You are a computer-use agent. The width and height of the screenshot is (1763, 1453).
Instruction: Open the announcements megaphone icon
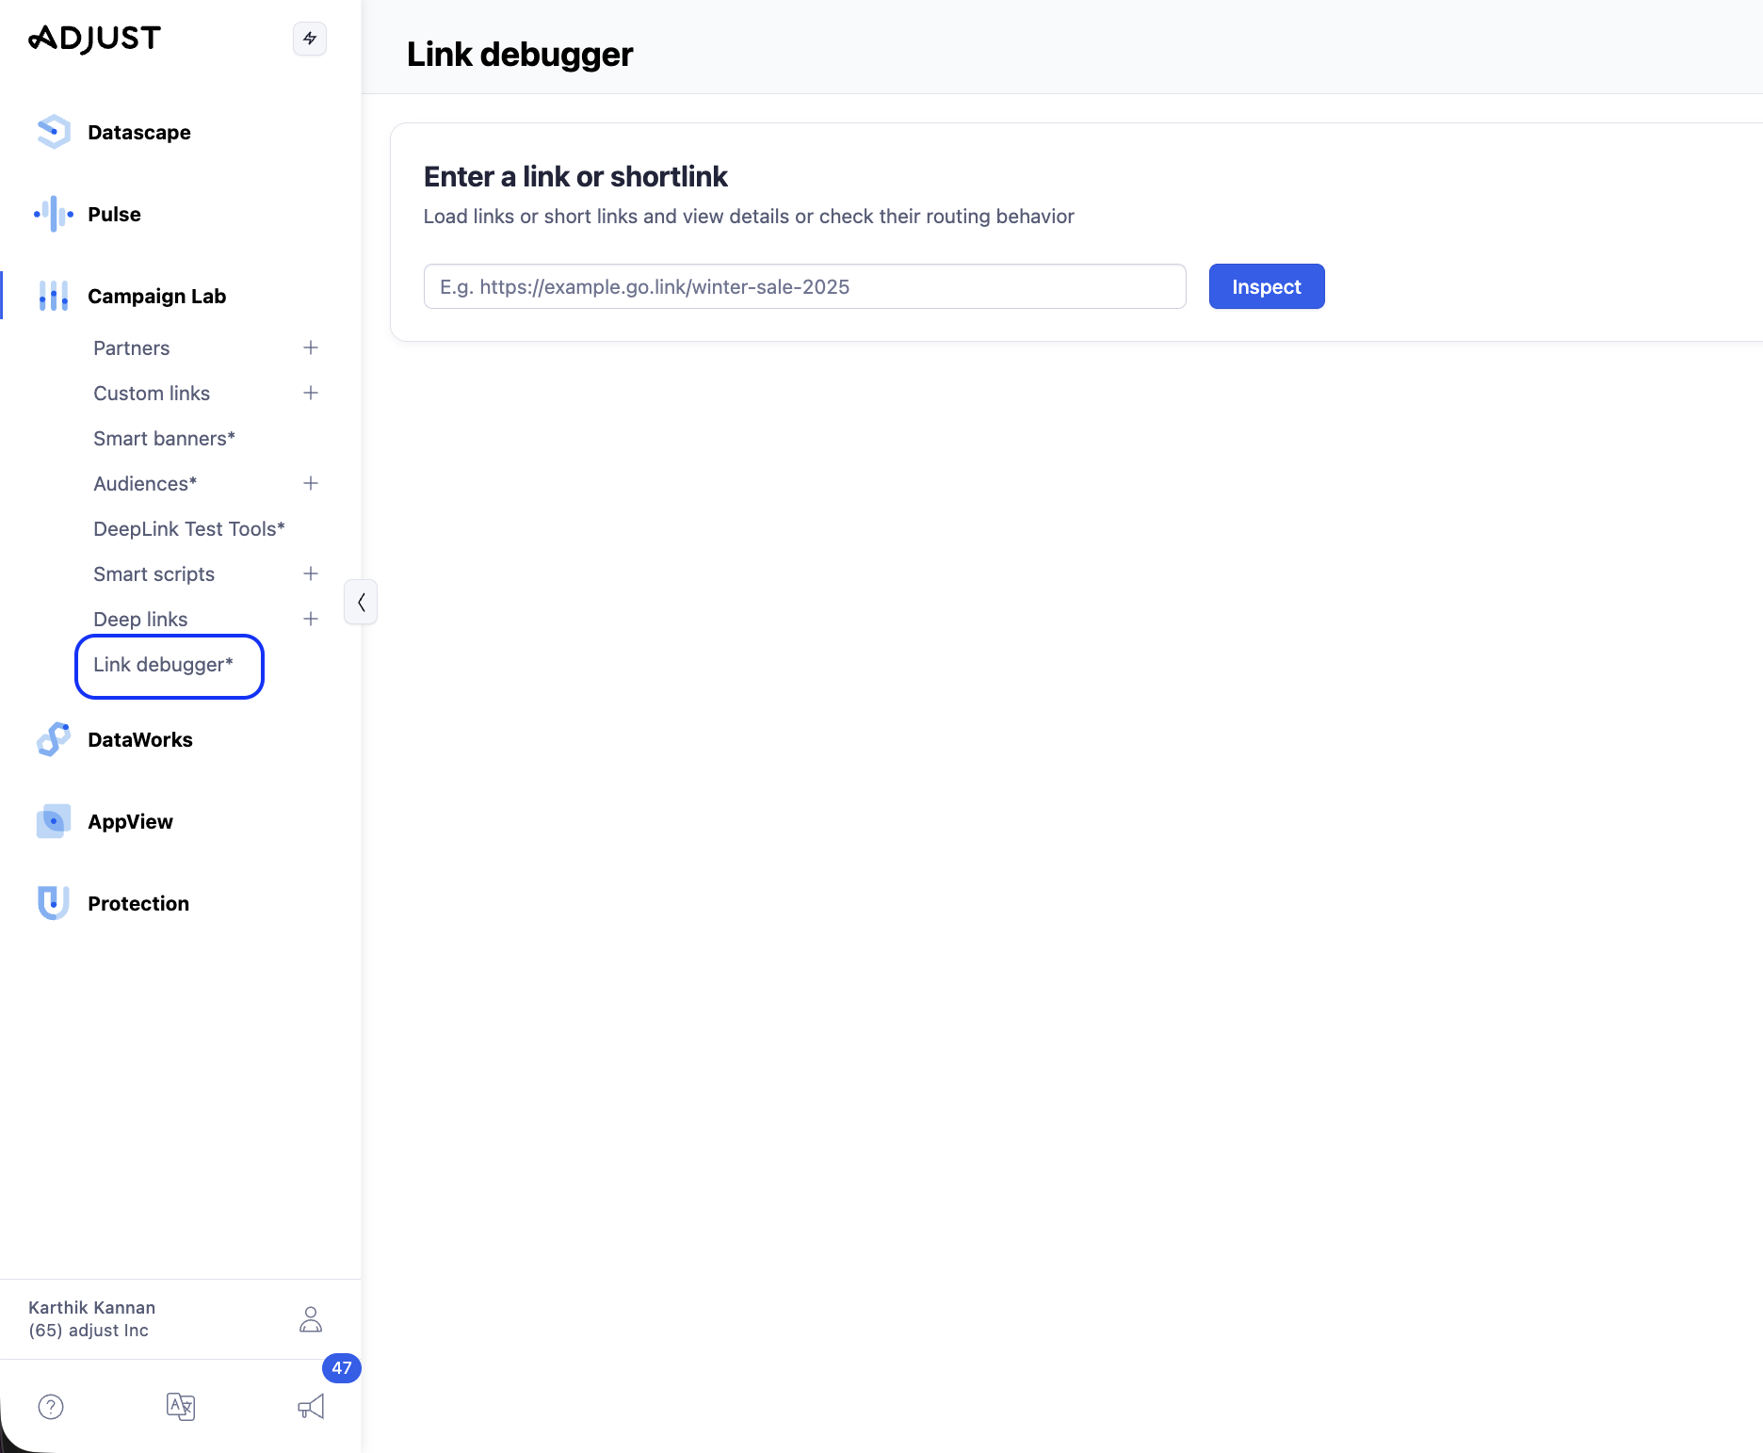coord(311,1407)
